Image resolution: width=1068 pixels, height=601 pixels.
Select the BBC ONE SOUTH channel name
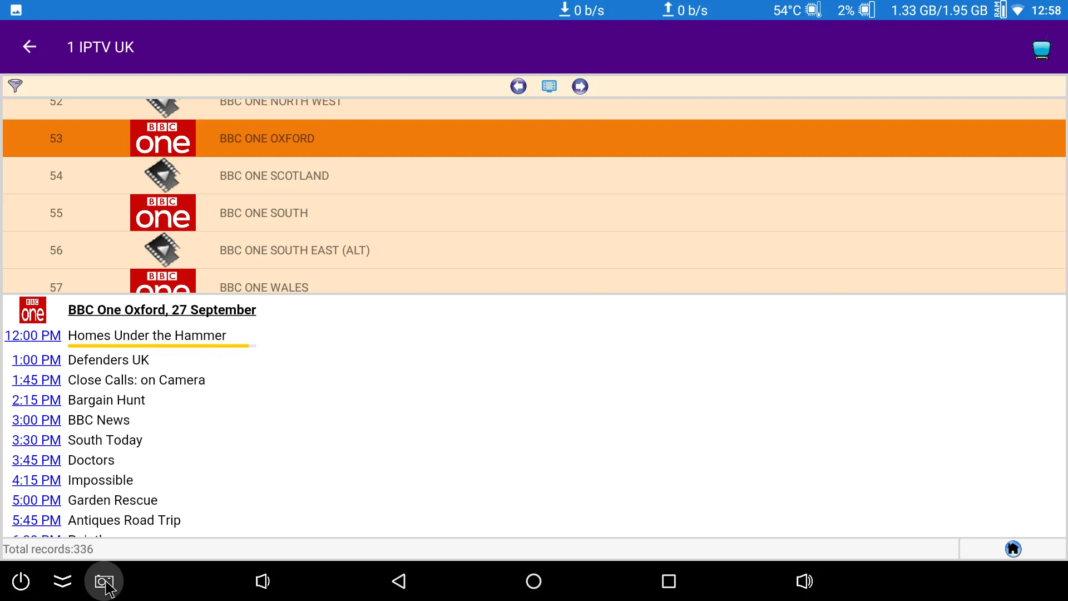coord(264,213)
